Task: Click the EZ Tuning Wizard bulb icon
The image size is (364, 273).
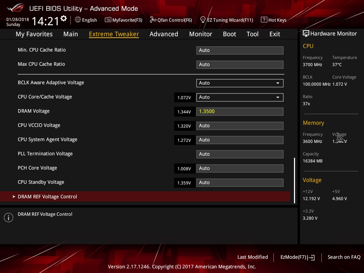Action: point(203,20)
